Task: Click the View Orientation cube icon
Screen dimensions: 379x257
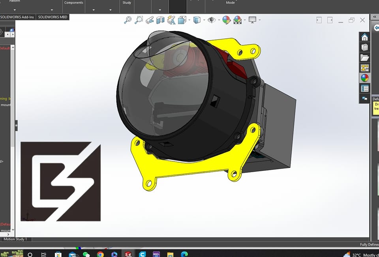Action: [x=182, y=20]
